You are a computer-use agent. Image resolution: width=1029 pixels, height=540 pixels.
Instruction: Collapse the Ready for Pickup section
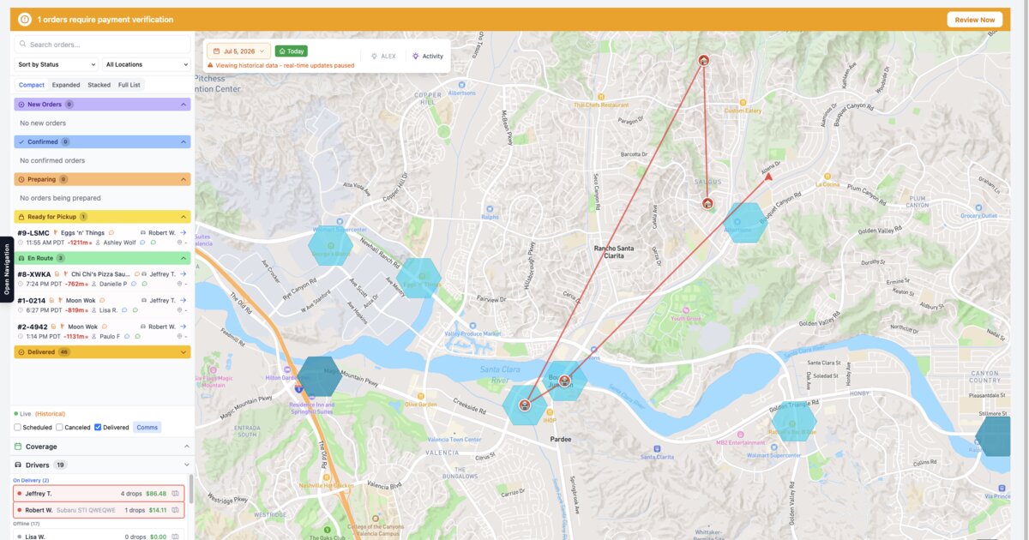click(x=184, y=217)
